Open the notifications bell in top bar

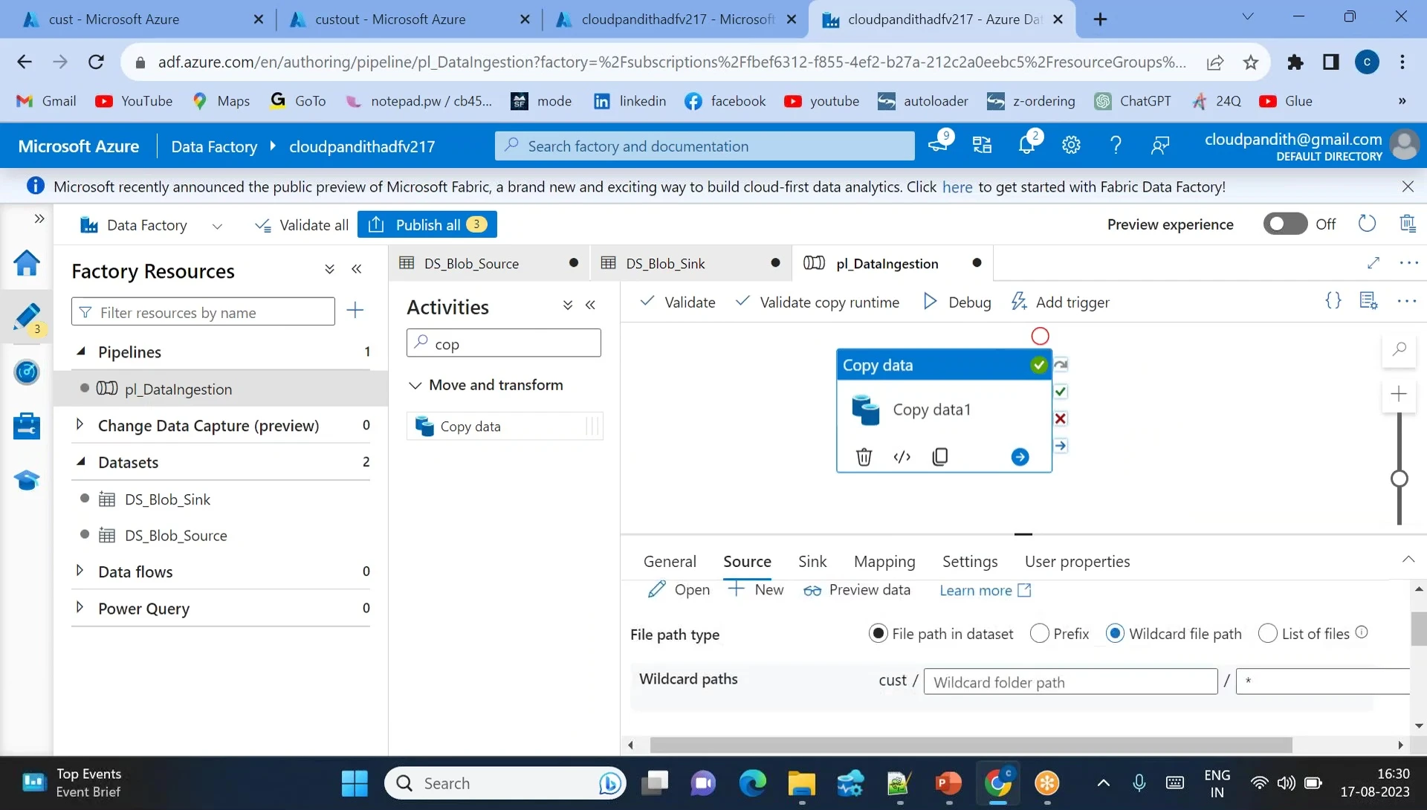pos(1026,145)
